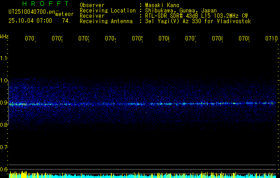This screenshot has width=280, height=178.
Task: Click the 0704 time marker
Action: coord(110,39)
